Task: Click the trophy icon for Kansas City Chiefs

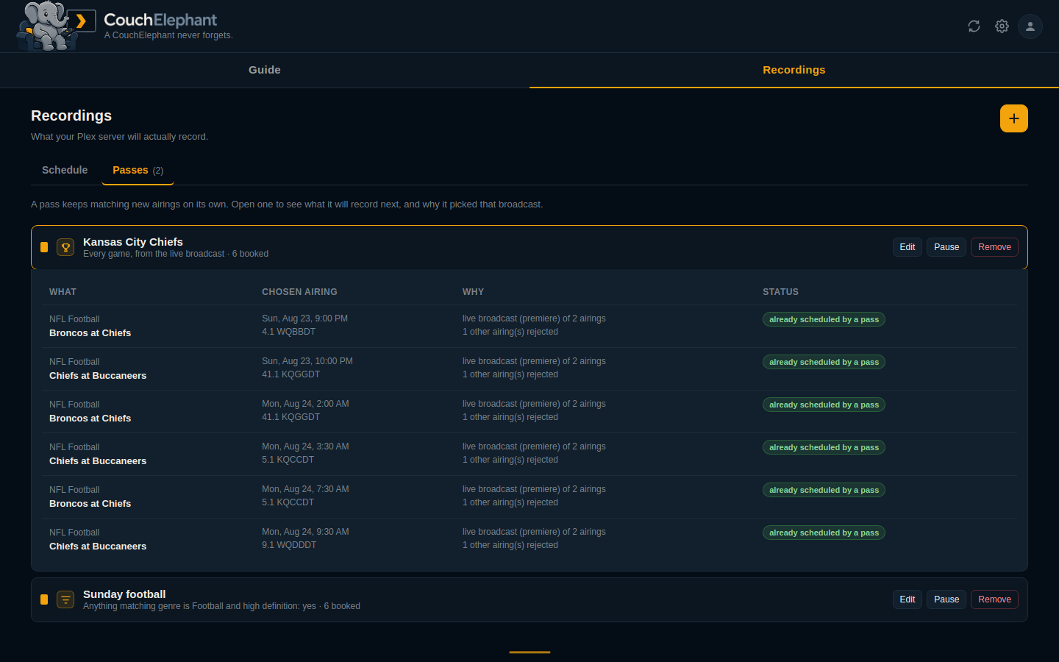Action: [65, 247]
